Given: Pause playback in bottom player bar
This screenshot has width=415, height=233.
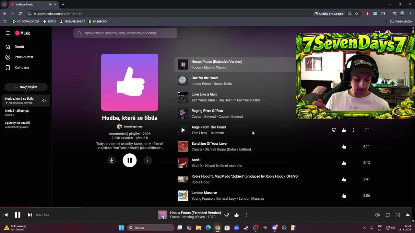Looking at the screenshot, I should [x=18, y=215].
